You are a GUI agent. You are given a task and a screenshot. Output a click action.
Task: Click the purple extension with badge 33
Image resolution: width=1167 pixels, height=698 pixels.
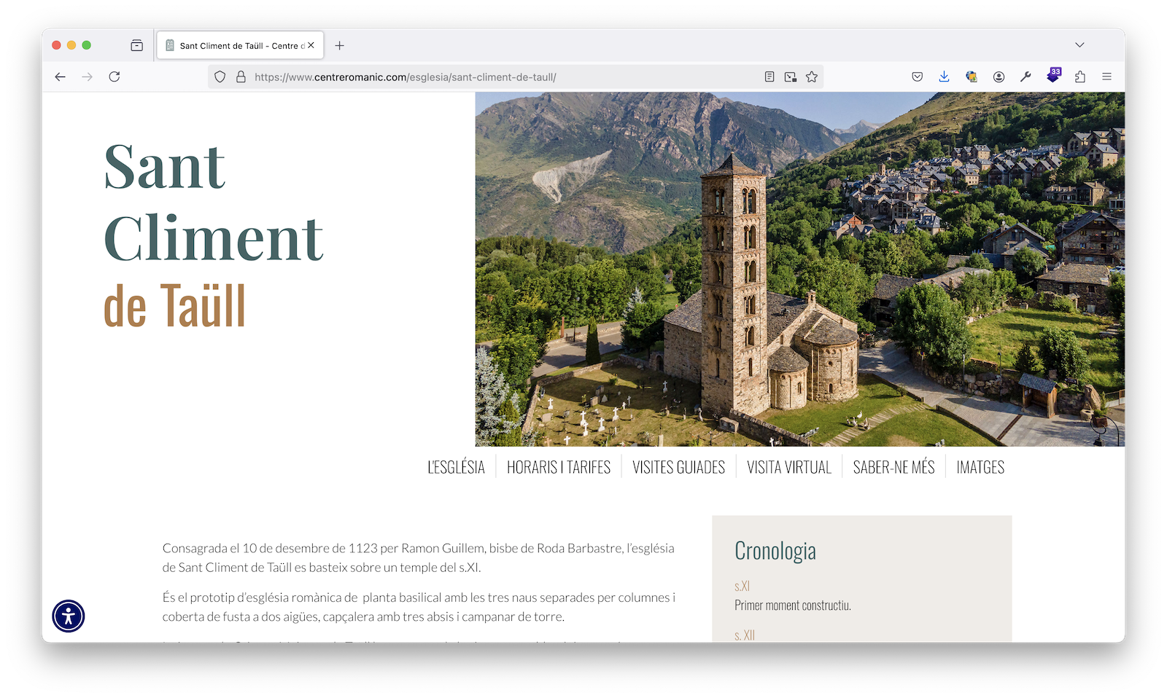[1052, 76]
